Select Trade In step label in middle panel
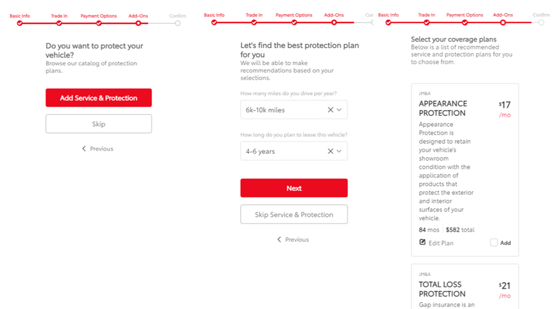Viewport: 557px width, 309px height. click(254, 15)
